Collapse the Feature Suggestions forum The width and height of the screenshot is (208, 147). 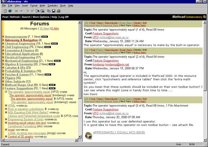coord(3,88)
